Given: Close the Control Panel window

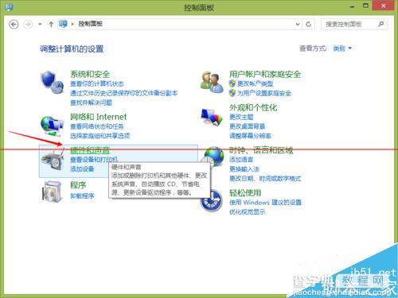Looking at the screenshot, I should tap(383, 6).
